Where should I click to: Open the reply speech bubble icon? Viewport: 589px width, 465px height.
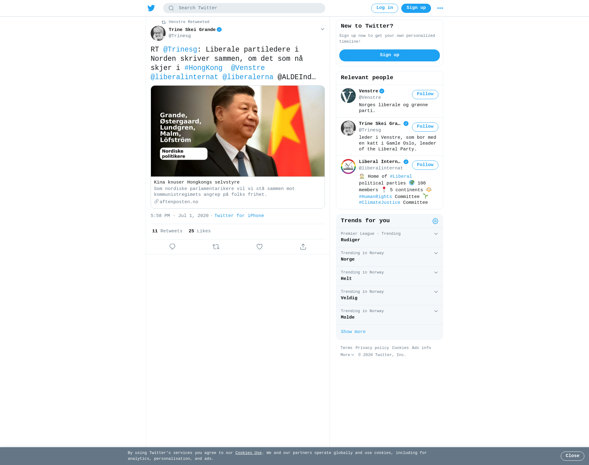coord(172,246)
